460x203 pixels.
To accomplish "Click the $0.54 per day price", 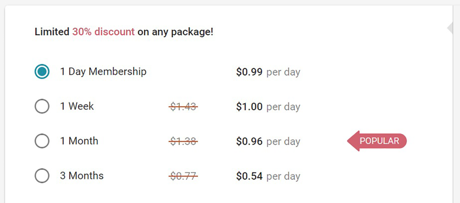I will [x=268, y=176].
